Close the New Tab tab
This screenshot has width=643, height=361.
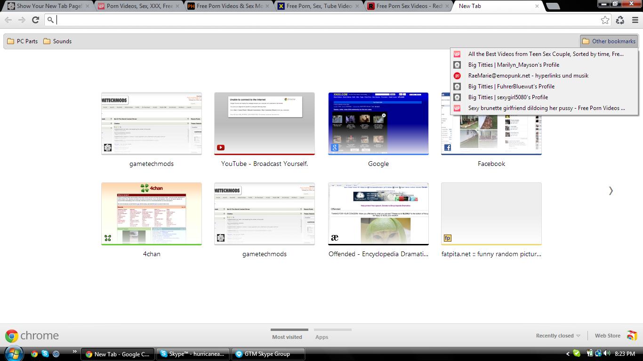tap(537, 6)
